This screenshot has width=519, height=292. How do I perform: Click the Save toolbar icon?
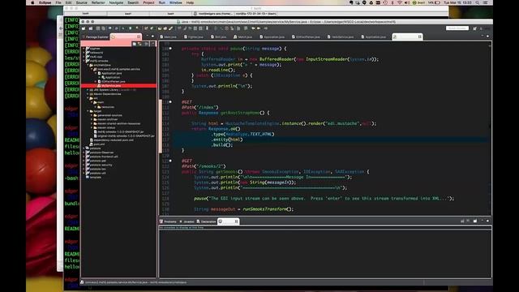tap(97, 29)
